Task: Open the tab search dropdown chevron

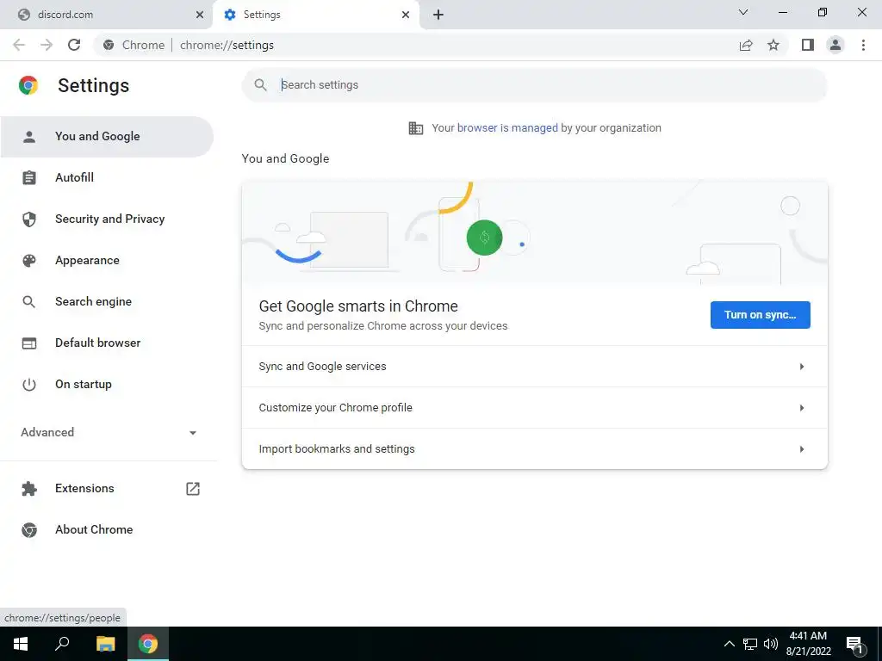Action: point(743,12)
